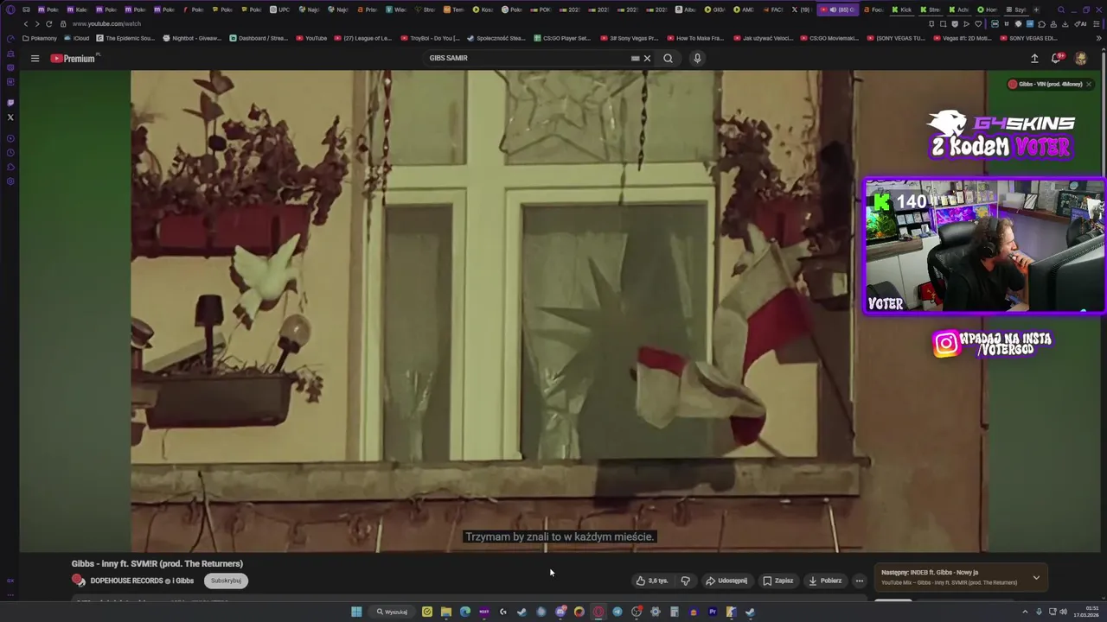
Task: Switch to the AME browser tab
Action: click(x=742, y=10)
